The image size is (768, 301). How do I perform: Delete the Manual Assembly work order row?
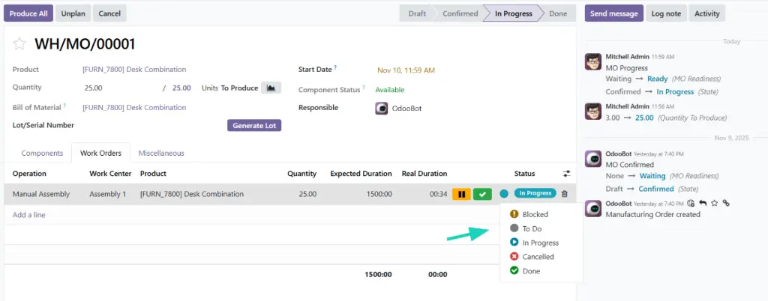pos(565,194)
